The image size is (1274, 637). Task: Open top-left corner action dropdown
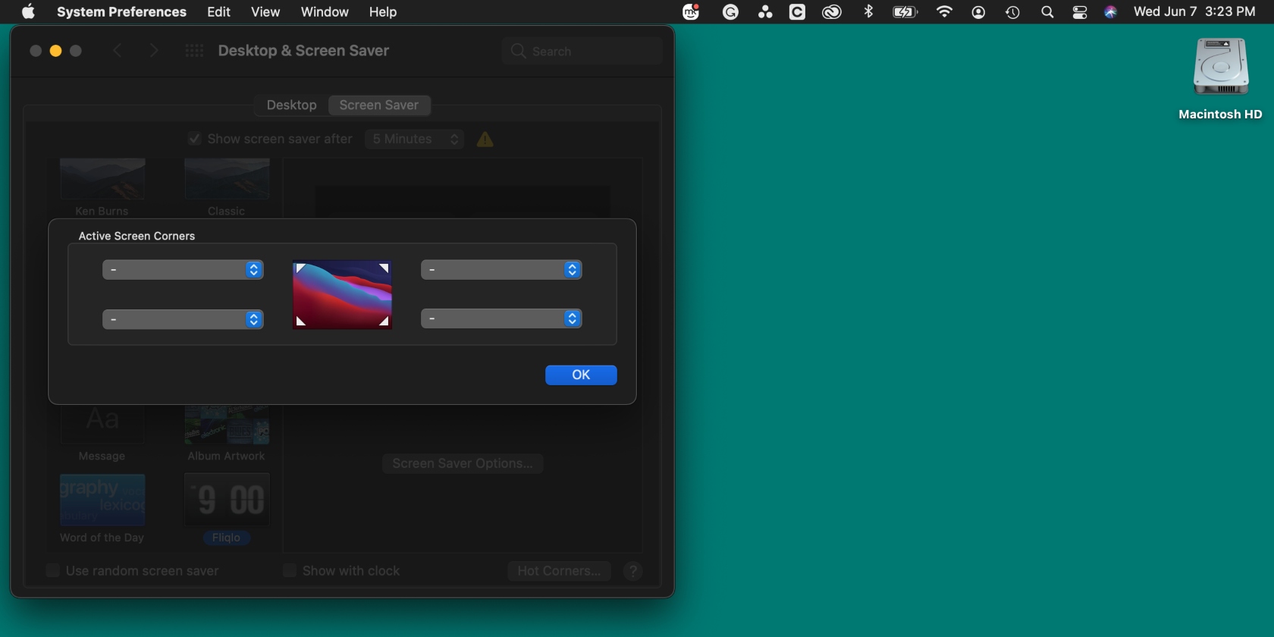coord(183,269)
